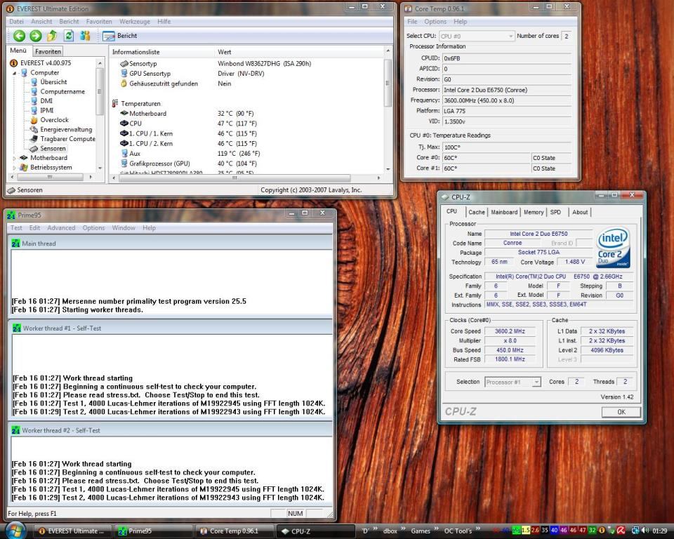The height and width of the screenshot is (539, 674).
Task: Click the flame icon beside Overclock
Action: click(x=34, y=120)
